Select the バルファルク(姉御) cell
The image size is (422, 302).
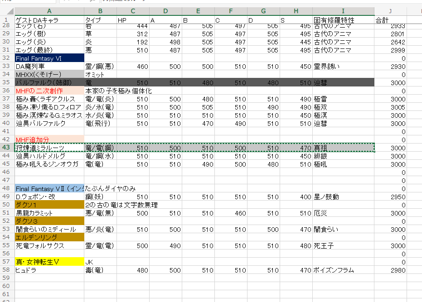tap(49, 82)
